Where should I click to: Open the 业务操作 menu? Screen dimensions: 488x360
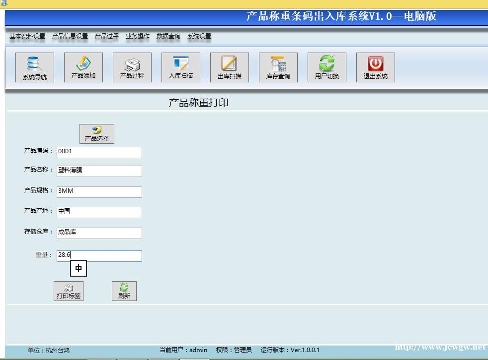[138, 36]
